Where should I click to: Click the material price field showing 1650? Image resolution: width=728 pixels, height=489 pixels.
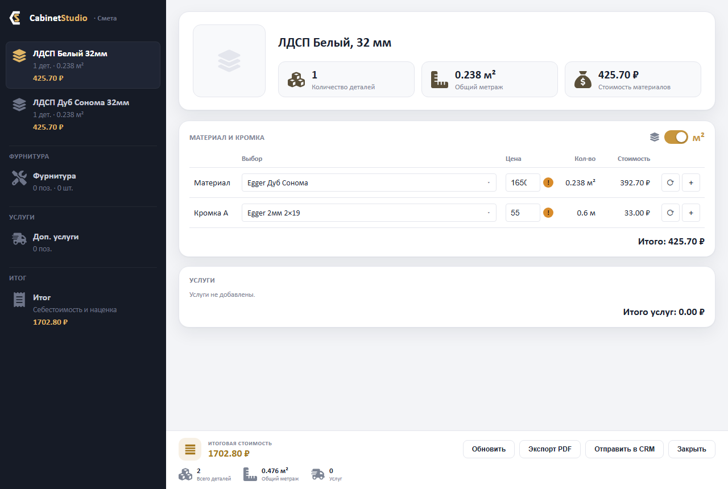click(523, 183)
